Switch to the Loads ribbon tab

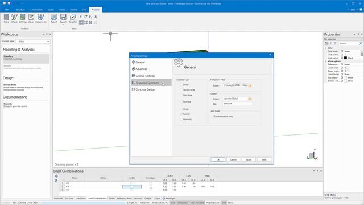tap(51, 10)
